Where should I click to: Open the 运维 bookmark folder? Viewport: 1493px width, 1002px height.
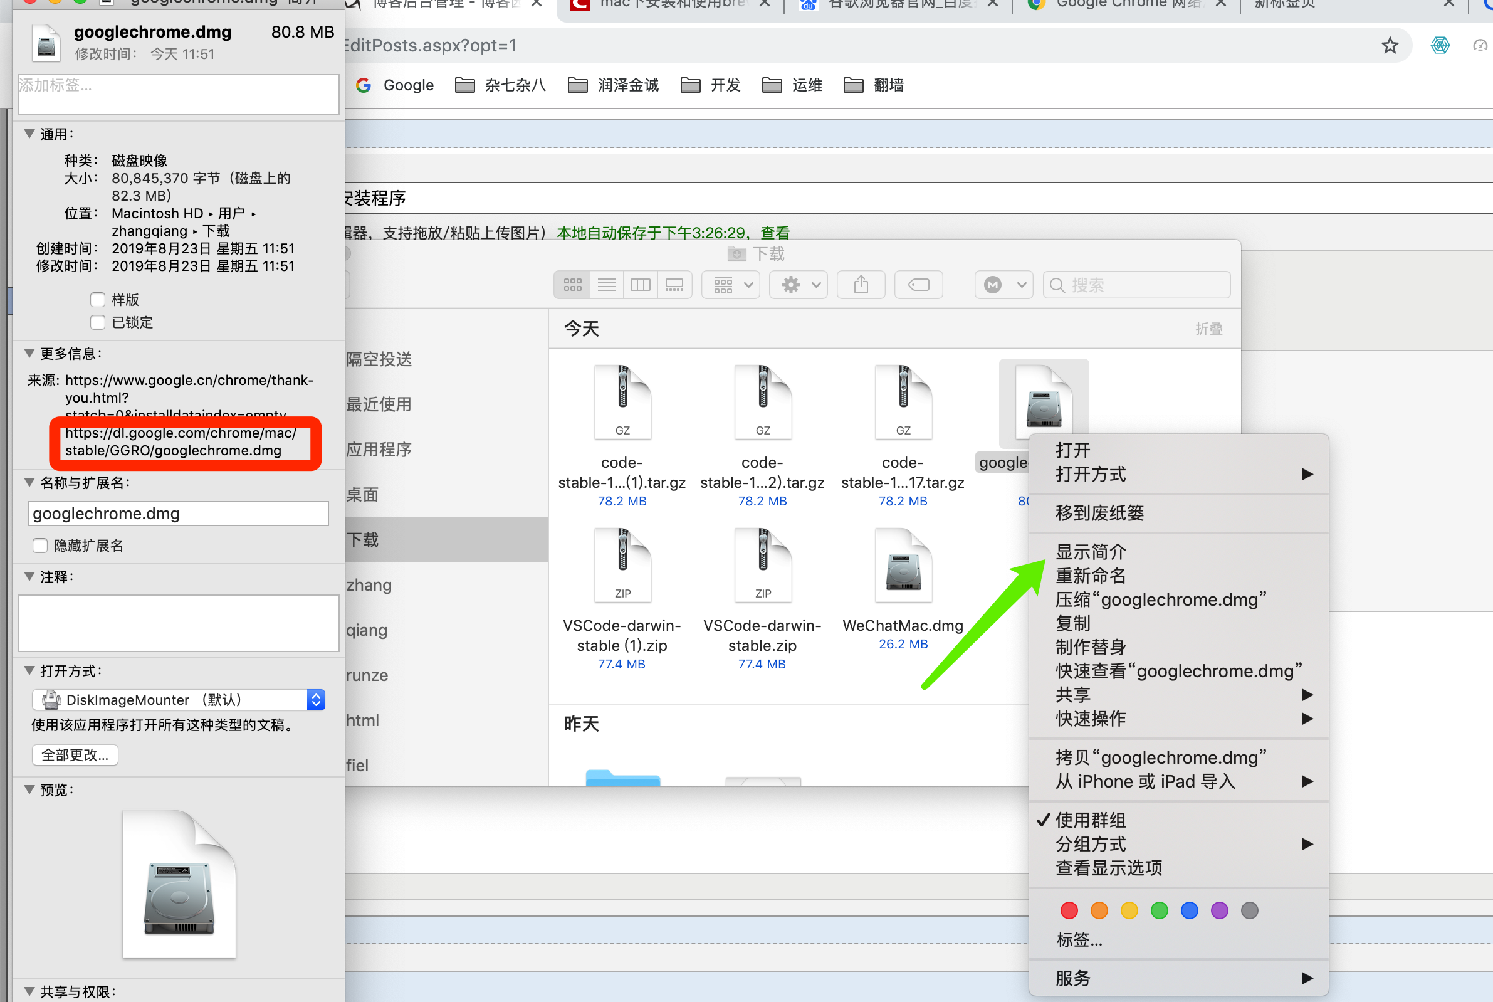(x=792, y=85)
